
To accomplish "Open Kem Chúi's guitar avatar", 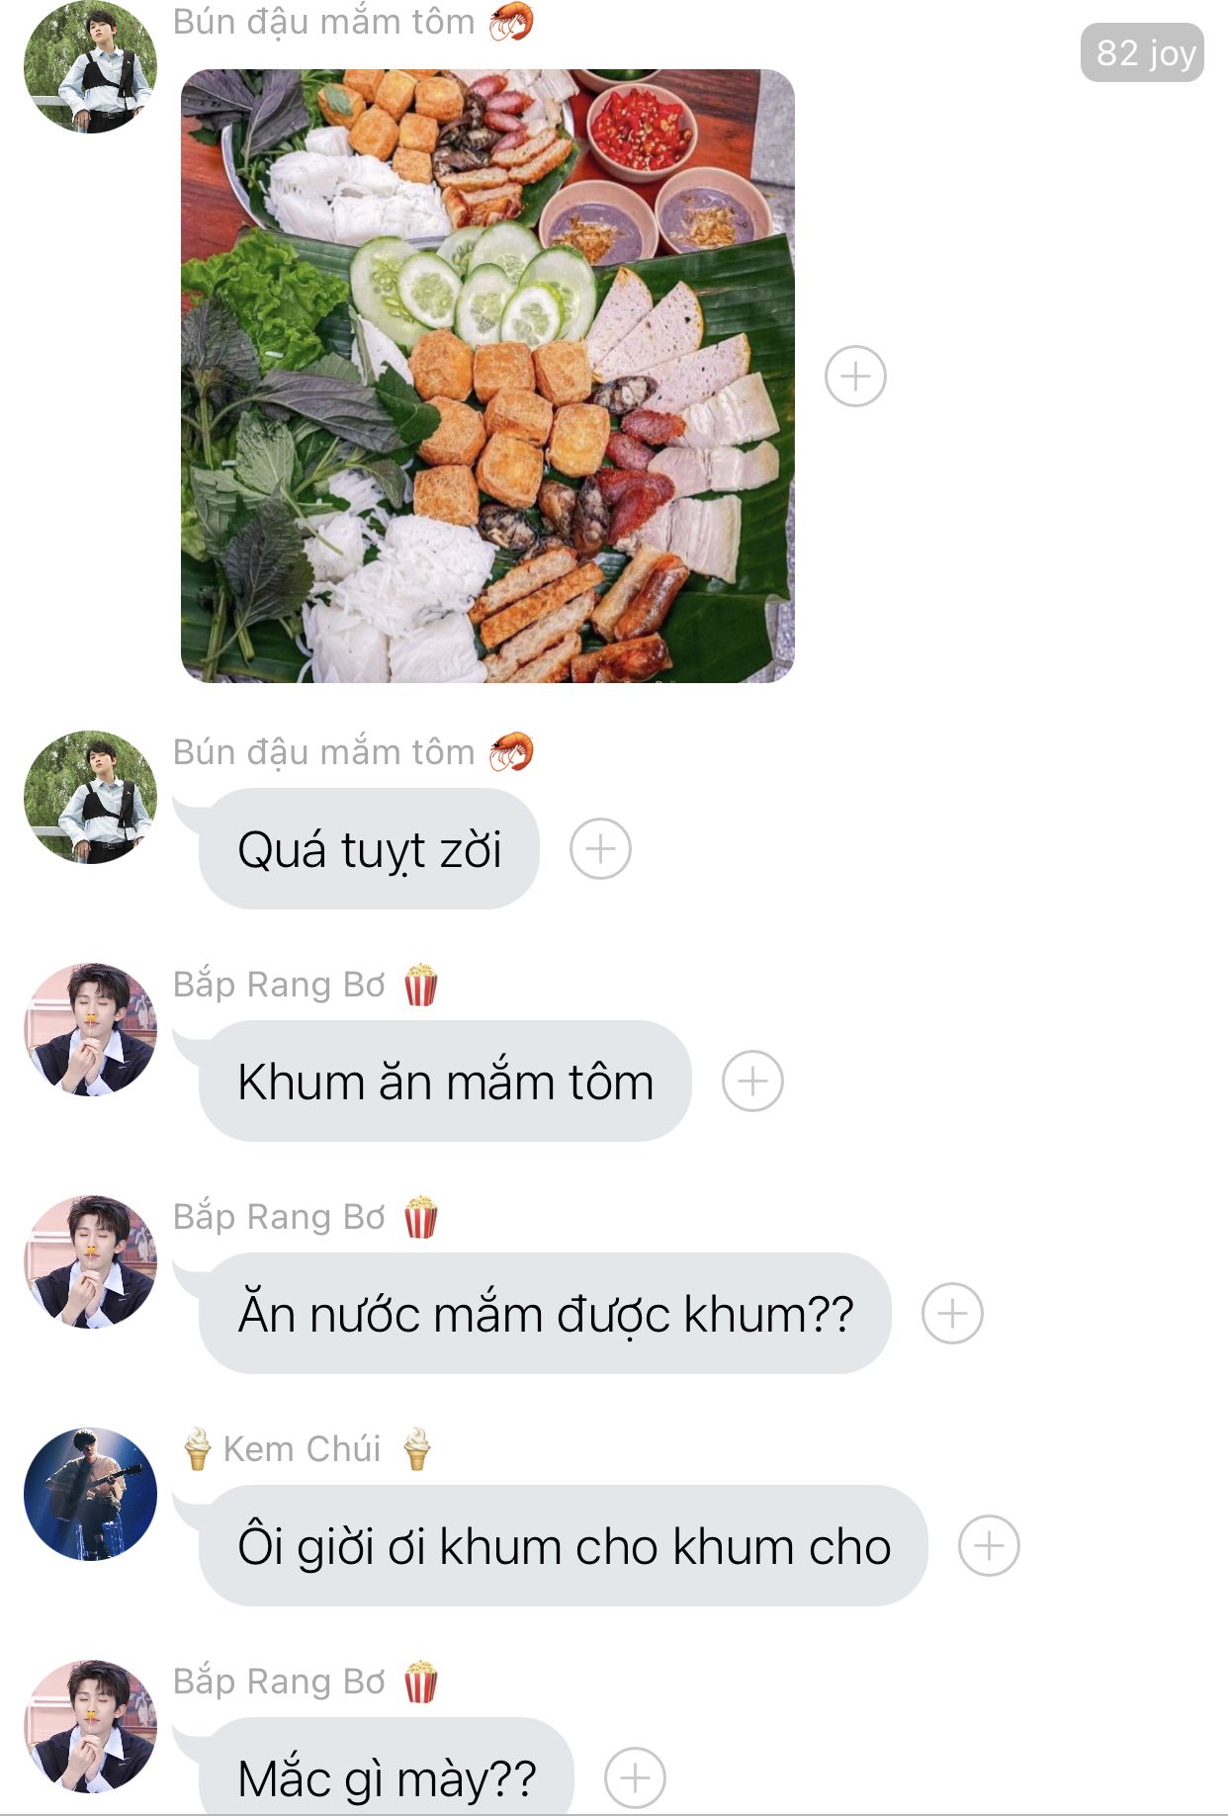I will coord(90,1494).
